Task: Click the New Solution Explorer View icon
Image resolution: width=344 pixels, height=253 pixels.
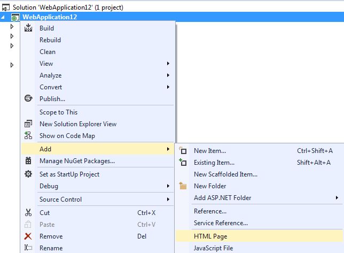Action: 28,124
